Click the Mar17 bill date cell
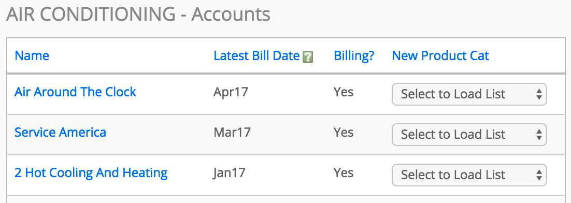 [232, 133]
